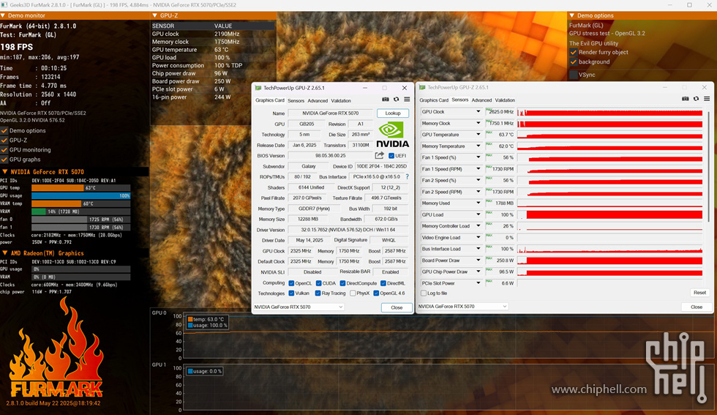The image size is (717, 415).
Task: Click app icon in Sensors GPU-Z title bar
Action: [x=422, y=87]
